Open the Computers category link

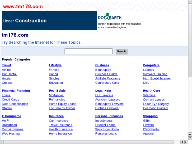(x=151, y=65)
